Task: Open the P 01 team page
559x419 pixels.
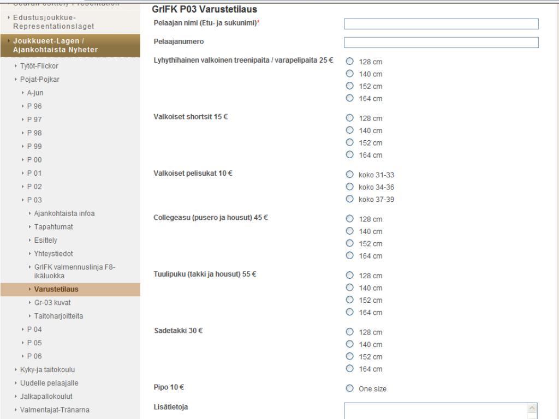Action: coord(34,173)
